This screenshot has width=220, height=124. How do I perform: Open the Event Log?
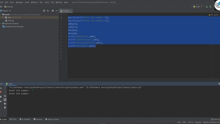216,120
